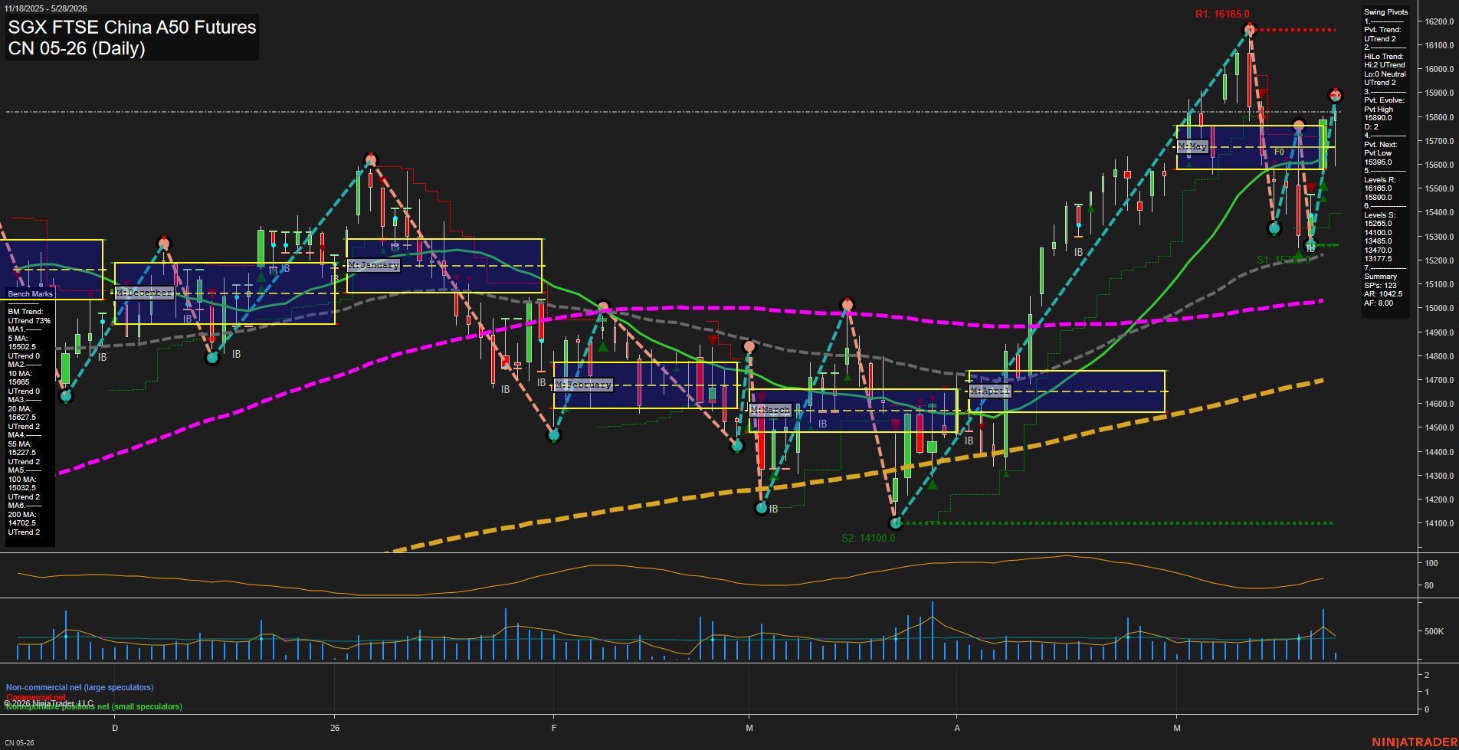Click the BM Trend UTrend 73% reading

tap(29, 316)
